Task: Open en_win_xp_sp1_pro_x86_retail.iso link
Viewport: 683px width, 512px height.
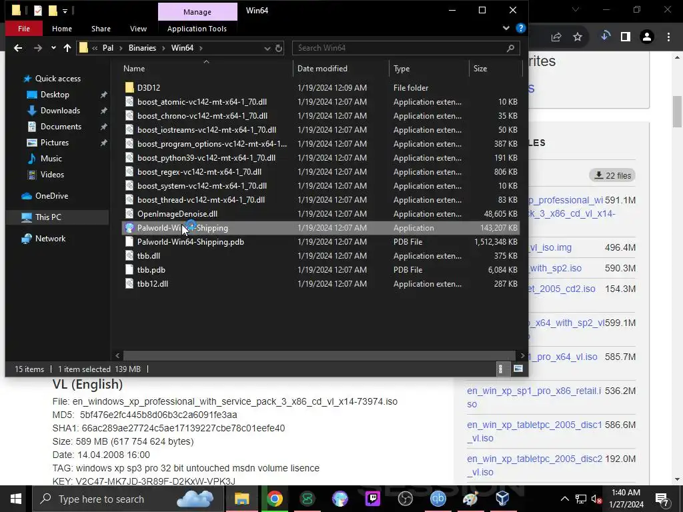Action: coord(534,397)
